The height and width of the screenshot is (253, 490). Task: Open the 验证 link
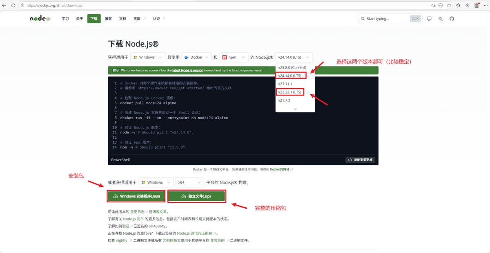(x=127, y=226)
